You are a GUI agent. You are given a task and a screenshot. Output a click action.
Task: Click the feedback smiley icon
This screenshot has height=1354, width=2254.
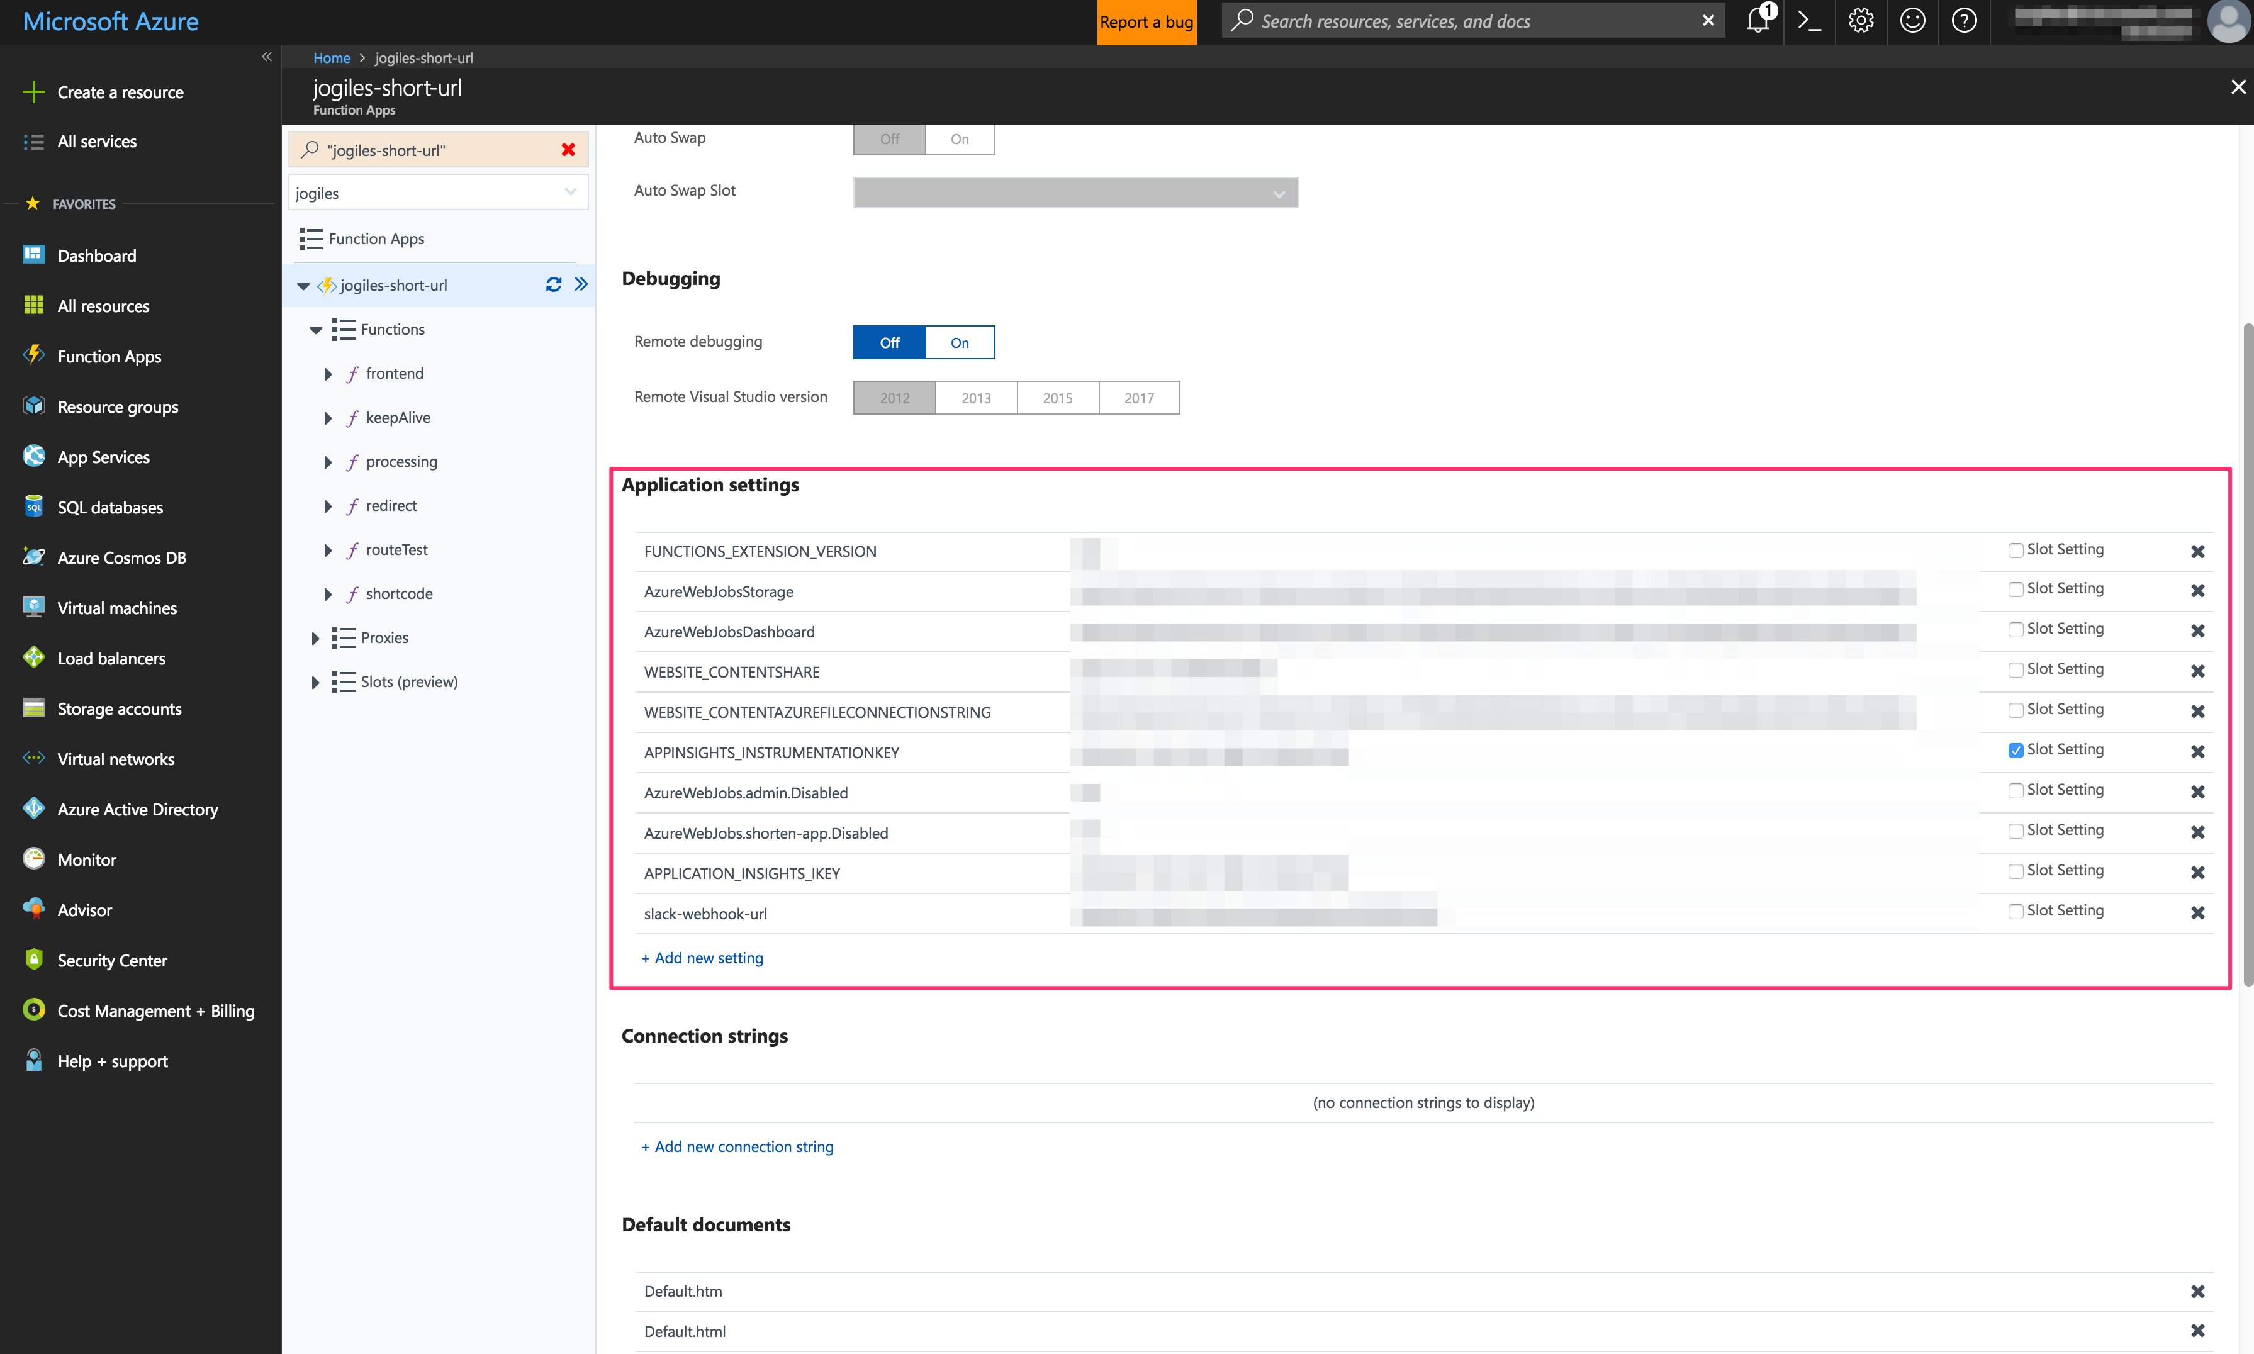coord(1912,21)
